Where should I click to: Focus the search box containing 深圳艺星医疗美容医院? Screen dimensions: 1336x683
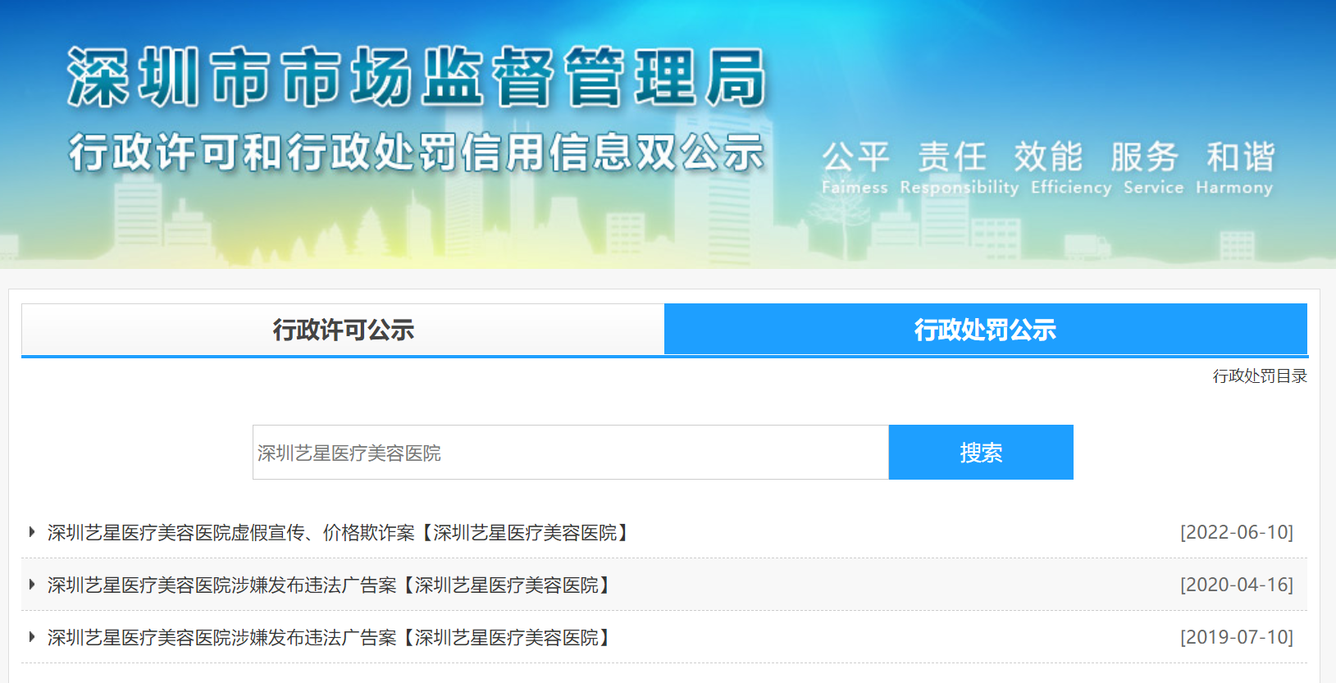[571, 452]
